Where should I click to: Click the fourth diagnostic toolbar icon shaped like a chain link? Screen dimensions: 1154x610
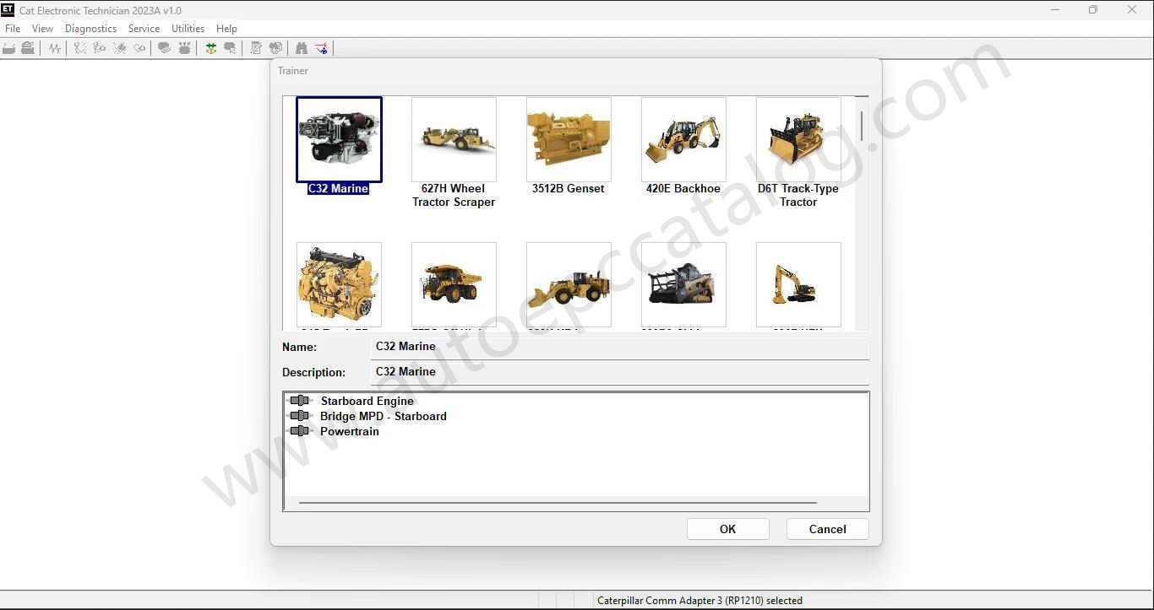point(139,48)
